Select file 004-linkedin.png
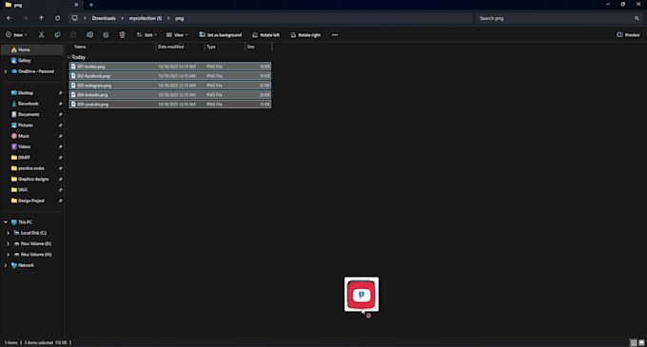Image resolution: width=647 pixels, height=347 pixels. point(170,95)
